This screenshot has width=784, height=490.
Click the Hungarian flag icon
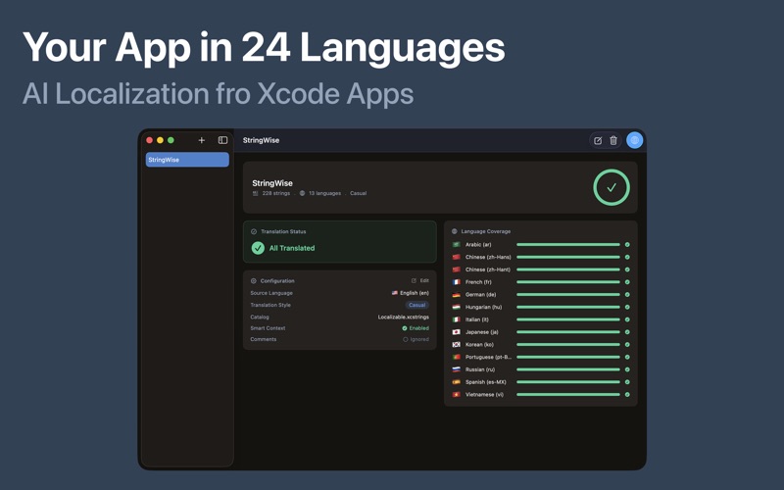456,307
